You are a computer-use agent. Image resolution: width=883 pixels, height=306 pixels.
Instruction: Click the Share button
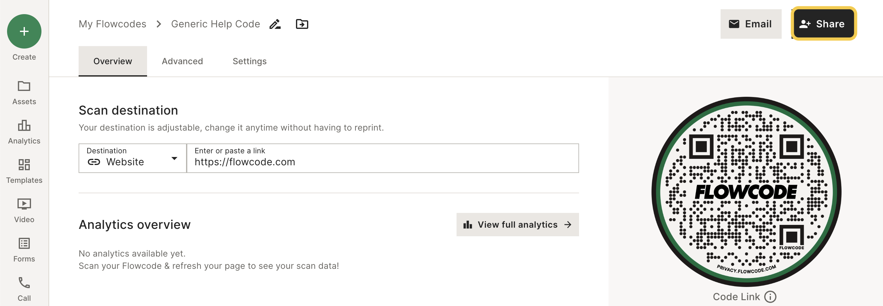(824, 24)
